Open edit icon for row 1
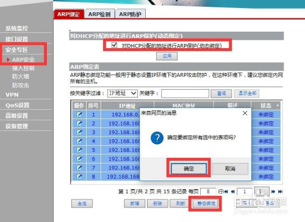 79,115
